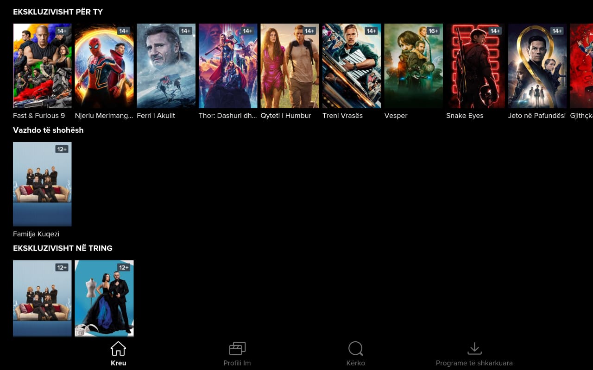
Task: Click the "Treni Vrasës" title
Action: pyautogui.click(x=342, y=116)
